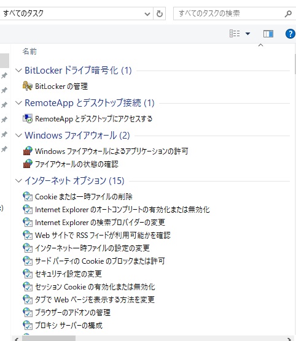Open the view options dropdown arrow
Image resolution: width=296 pixels, height=341 pixels.
(247, 34)
